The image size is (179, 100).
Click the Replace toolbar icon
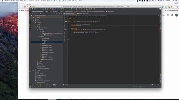(x=53, y=9)
